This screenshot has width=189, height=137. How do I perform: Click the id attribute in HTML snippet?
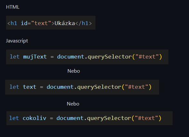coord(24,23)
